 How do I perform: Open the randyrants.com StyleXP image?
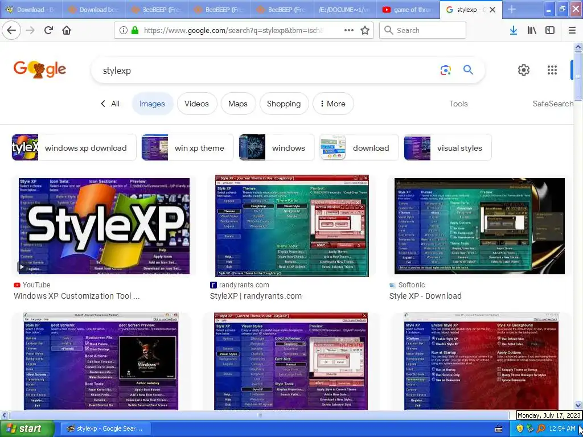pyautogui.click(x=292, y=226)
